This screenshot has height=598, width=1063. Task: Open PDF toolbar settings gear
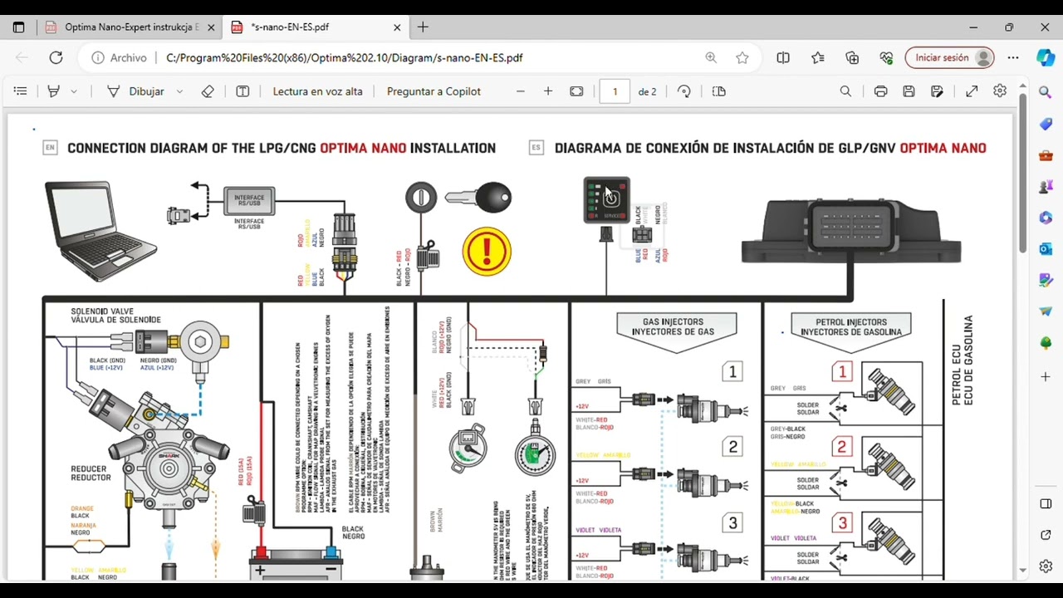coord(1000,91)
